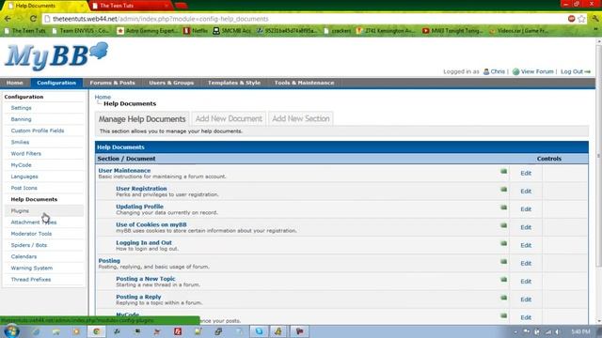Image resolution: width=602 pixels, height=338 pixels.
Task: Click the MyBB logo
Action: point(56,56)
